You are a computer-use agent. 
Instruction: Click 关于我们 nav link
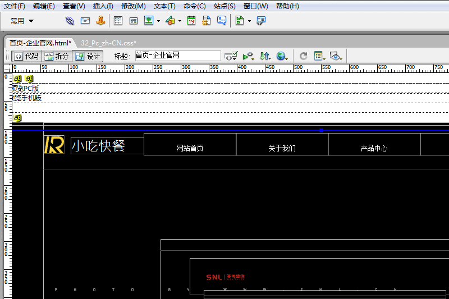click(282, 148)
